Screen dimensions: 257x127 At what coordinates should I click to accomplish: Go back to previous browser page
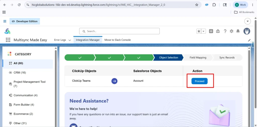point(5,5)
